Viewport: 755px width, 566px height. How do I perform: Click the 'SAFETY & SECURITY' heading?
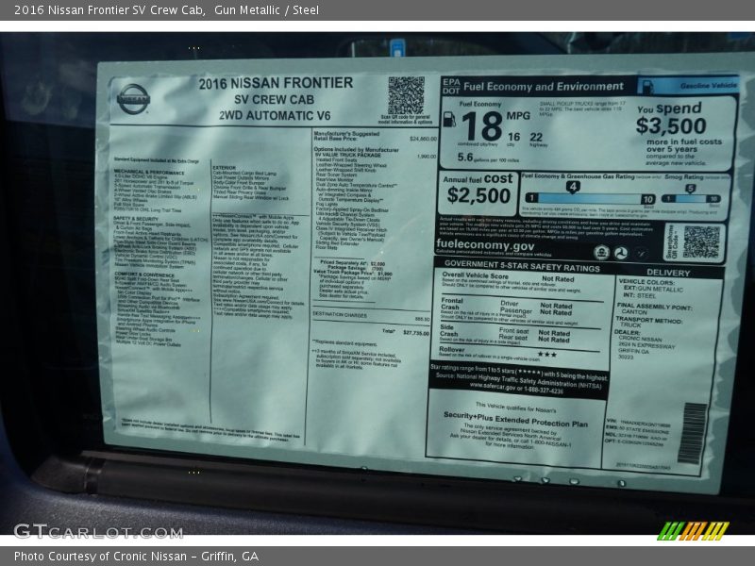[136, 219]
